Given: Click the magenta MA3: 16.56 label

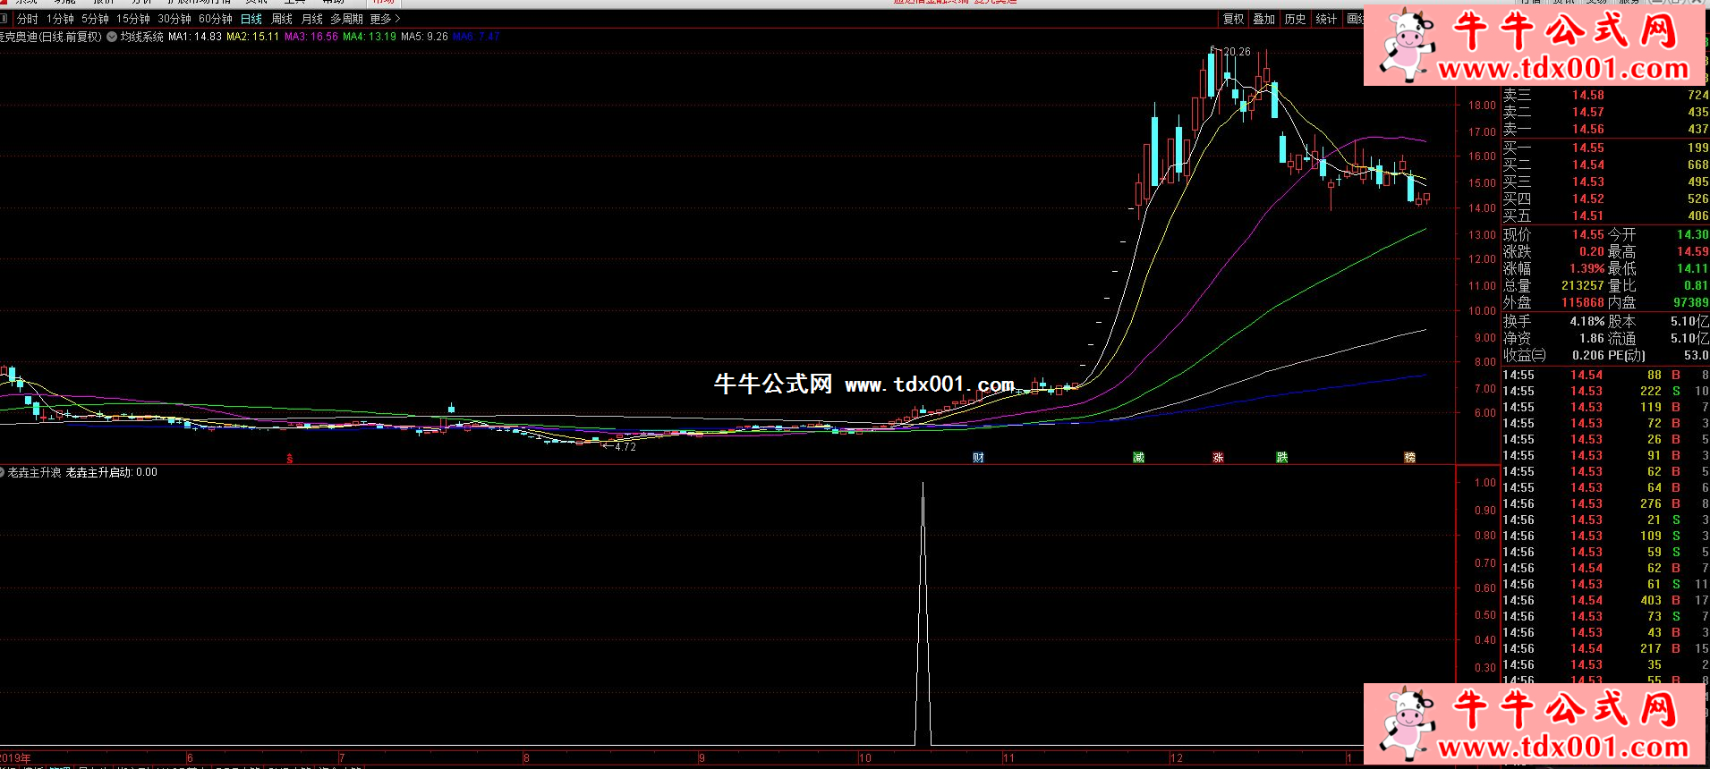Looking at the screenshot, I should 311,37.
